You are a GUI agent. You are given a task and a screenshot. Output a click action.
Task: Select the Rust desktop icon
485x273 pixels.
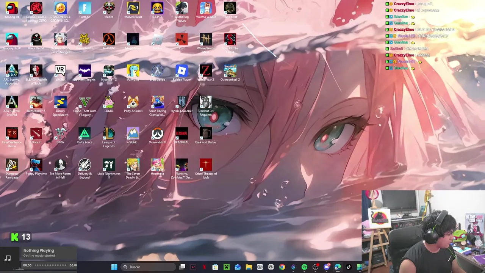coord(181,42)
